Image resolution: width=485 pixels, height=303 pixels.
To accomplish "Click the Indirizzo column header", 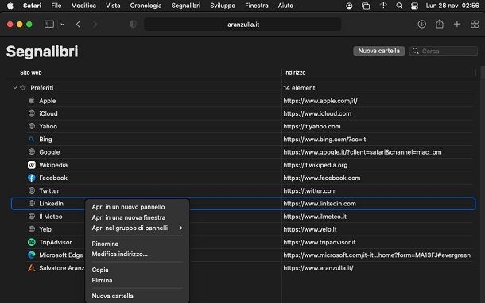I will point(295,72).
